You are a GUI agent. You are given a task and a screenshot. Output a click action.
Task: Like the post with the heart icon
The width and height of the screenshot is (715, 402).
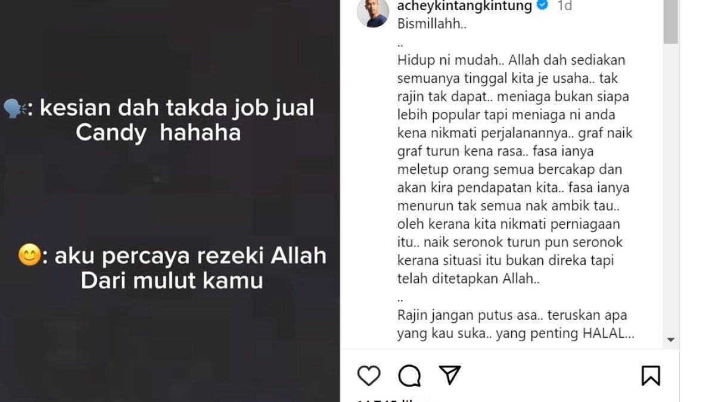369,376
